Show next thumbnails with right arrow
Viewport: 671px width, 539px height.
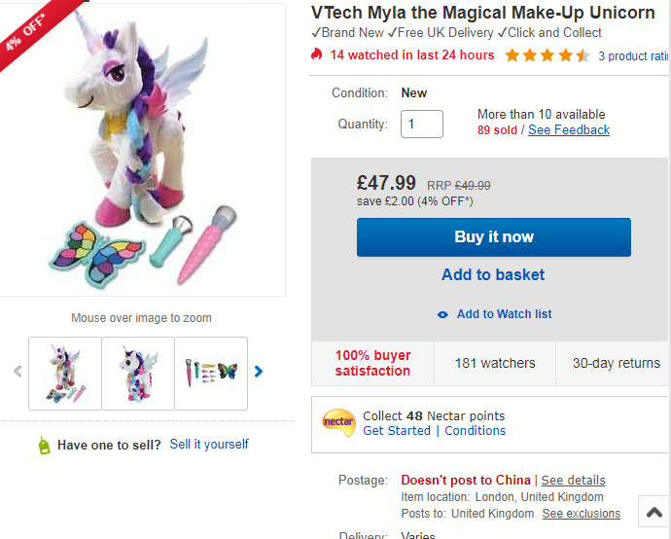click(x=259, y=371)
